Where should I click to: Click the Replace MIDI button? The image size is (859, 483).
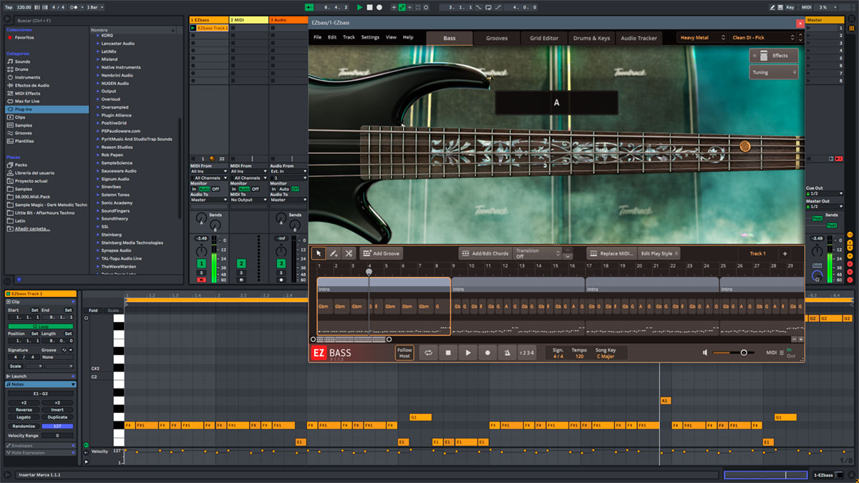[611, 253]
